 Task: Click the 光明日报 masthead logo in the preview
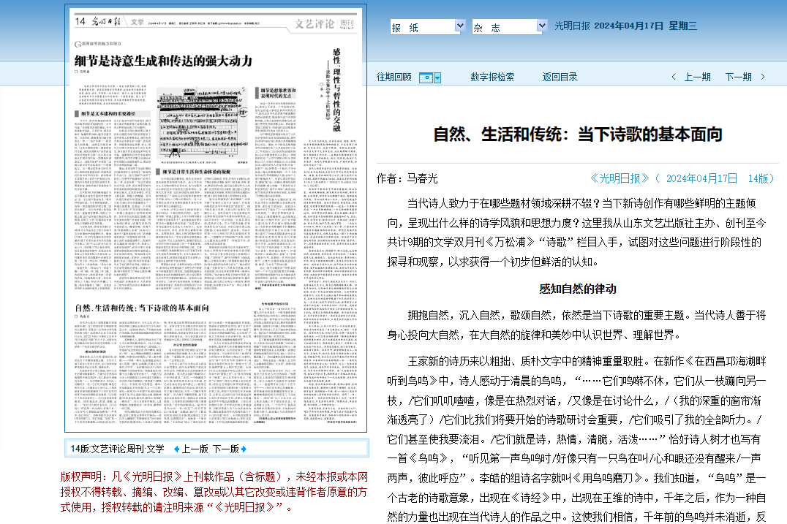click(106, 22)
